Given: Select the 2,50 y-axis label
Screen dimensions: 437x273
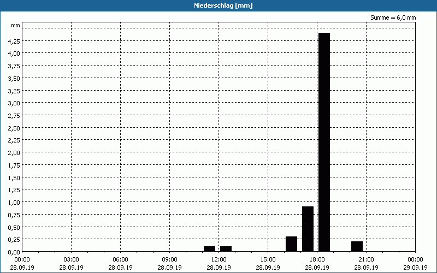Looking at the screenshot, I should tap(14, 128).
